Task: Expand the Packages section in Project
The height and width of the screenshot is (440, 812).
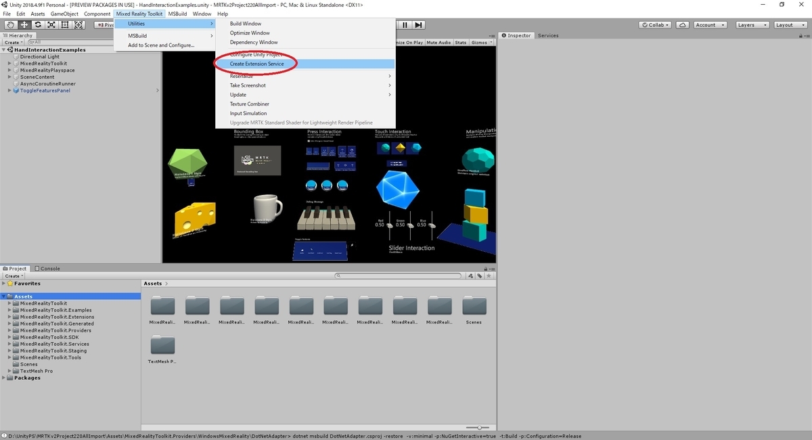Action: coord(4,378)
